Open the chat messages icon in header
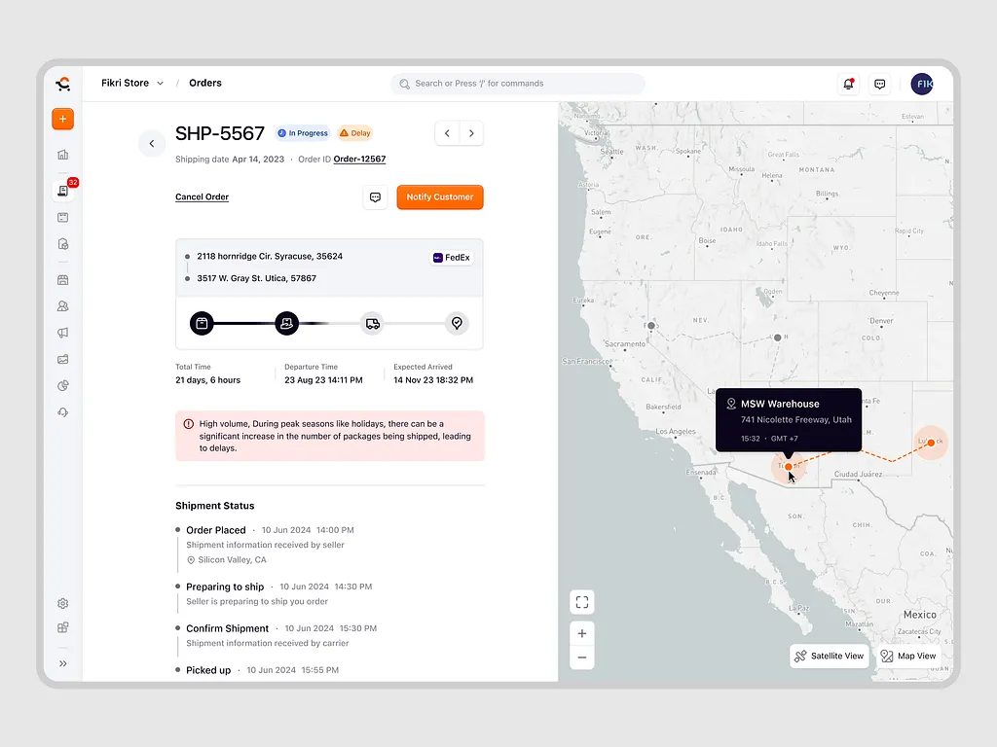This screenshot has width=997, height=747. 880,84
